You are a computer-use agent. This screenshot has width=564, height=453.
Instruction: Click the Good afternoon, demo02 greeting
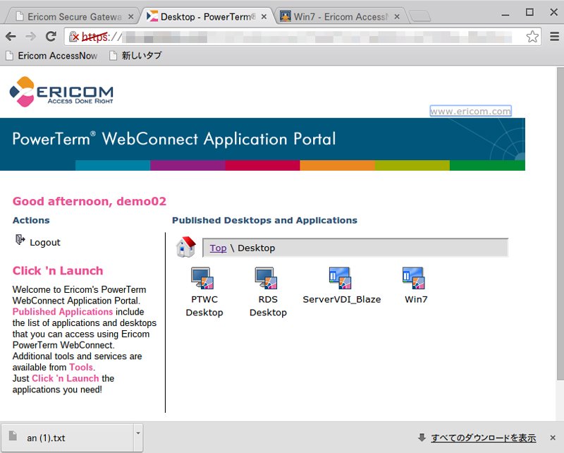click(x=90, y=201)
